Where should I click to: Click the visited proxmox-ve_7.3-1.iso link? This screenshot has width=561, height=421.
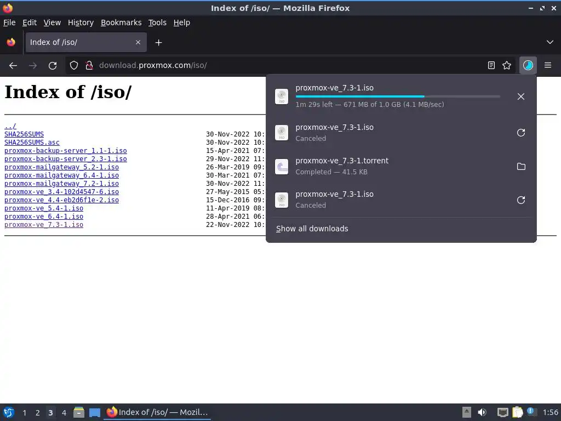pos(44,225)
